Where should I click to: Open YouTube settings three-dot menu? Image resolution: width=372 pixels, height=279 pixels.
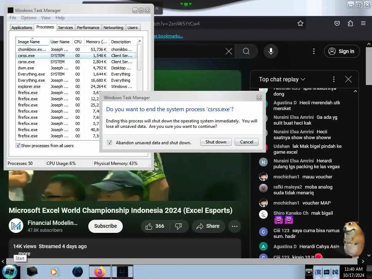tap(314, 51)
